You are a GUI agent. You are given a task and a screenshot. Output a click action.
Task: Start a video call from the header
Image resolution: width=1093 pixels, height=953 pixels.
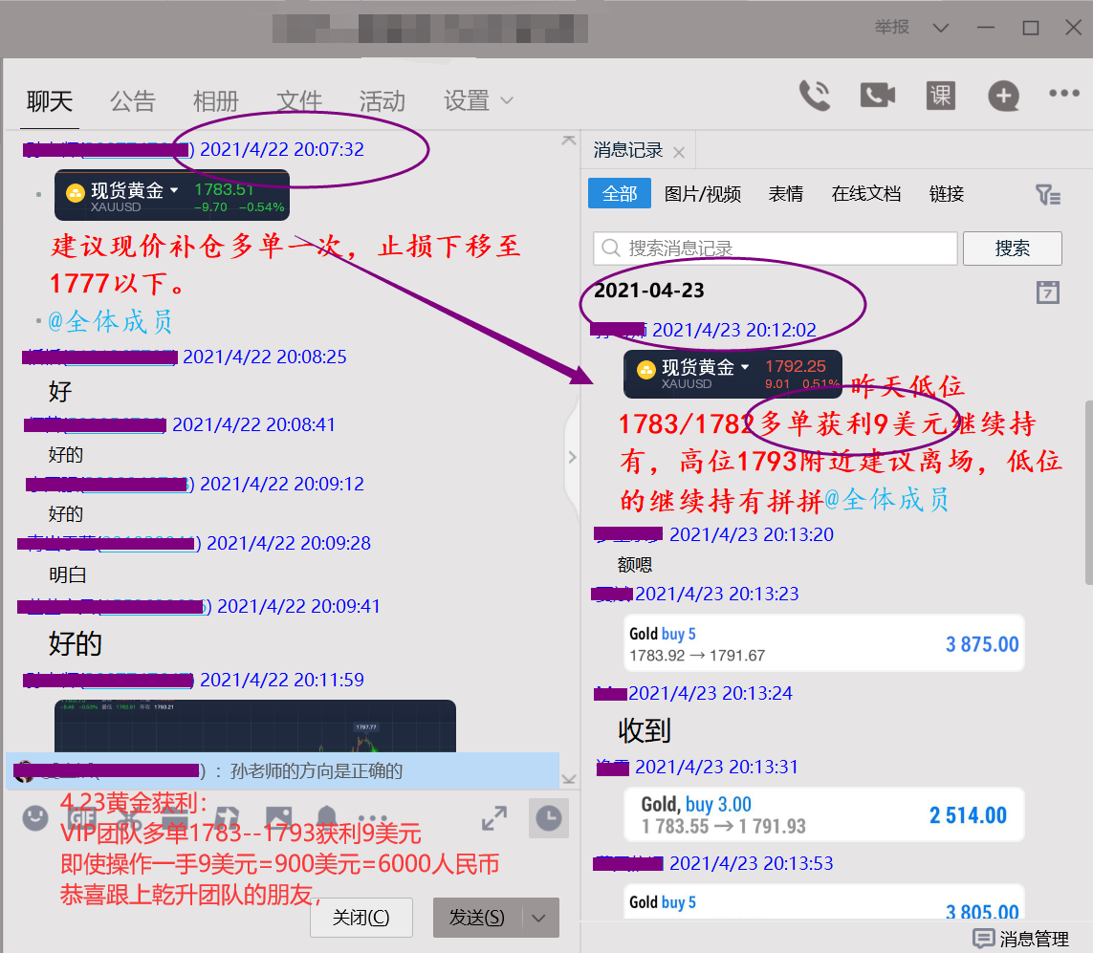877,96
